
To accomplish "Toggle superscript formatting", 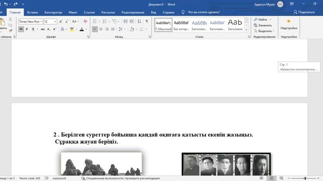I will tap(55, 29).
